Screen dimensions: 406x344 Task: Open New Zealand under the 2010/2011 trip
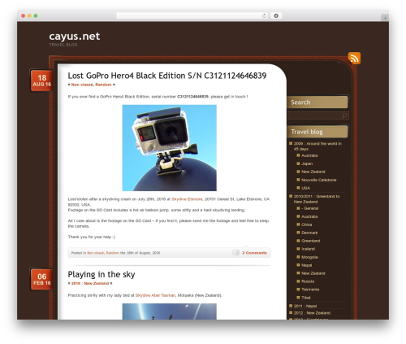(x=313, y=273)
